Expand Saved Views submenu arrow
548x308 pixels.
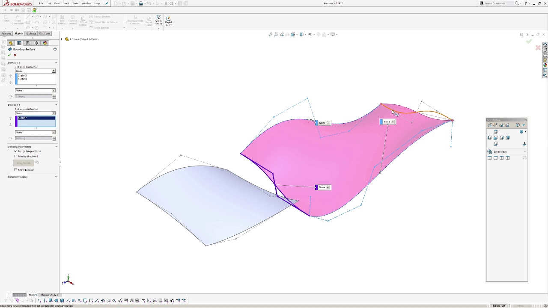pos(525,151)
